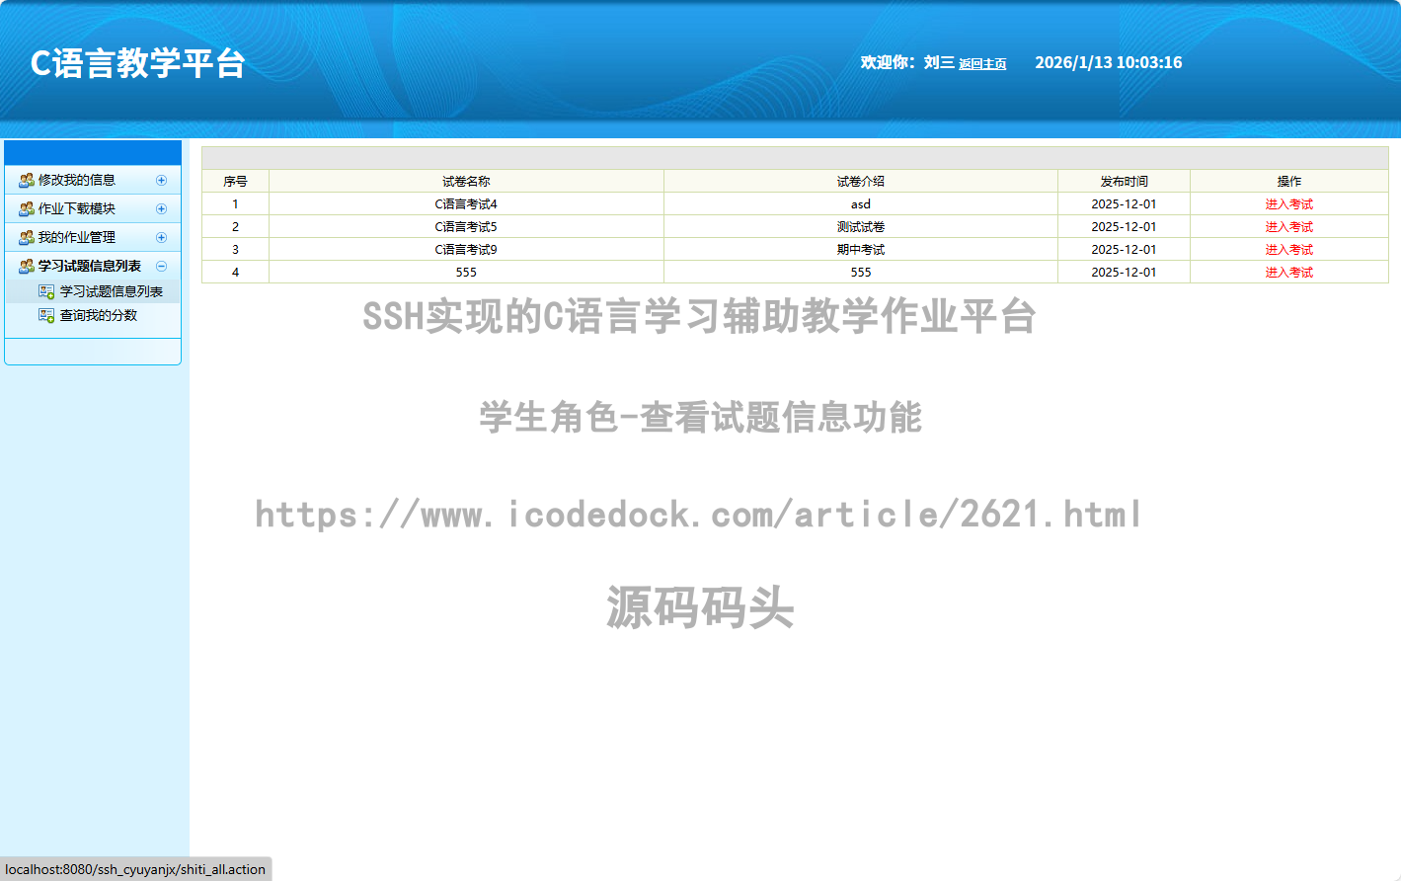The height and width of the screenshot is (881, 1401).
Task: Enter exam for C语言考试9 期中考试
Action: point(1288,250)
